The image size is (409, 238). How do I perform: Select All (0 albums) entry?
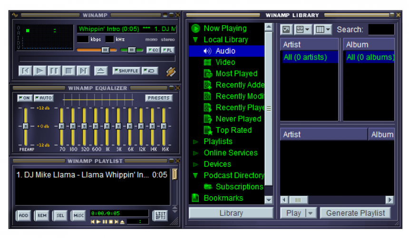pyautogui.click(x=370, y=57)
